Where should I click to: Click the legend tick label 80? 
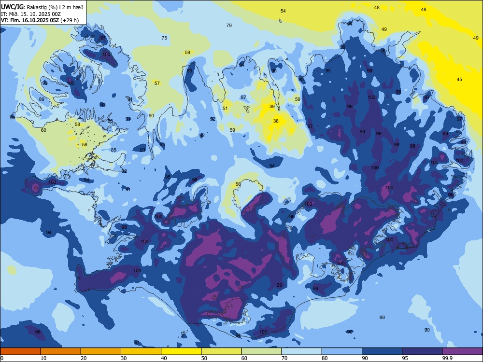pyautogui.click(x=325, y=358)
